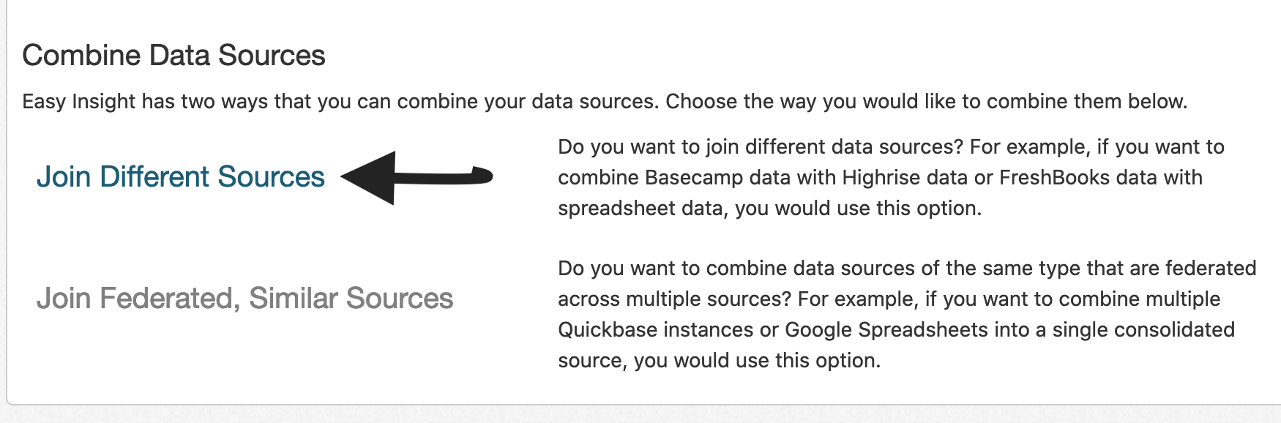The height and width of the screenshot is (423, 1281).
Task: Click the phrase federated at line end
Action: point(1210,269)
